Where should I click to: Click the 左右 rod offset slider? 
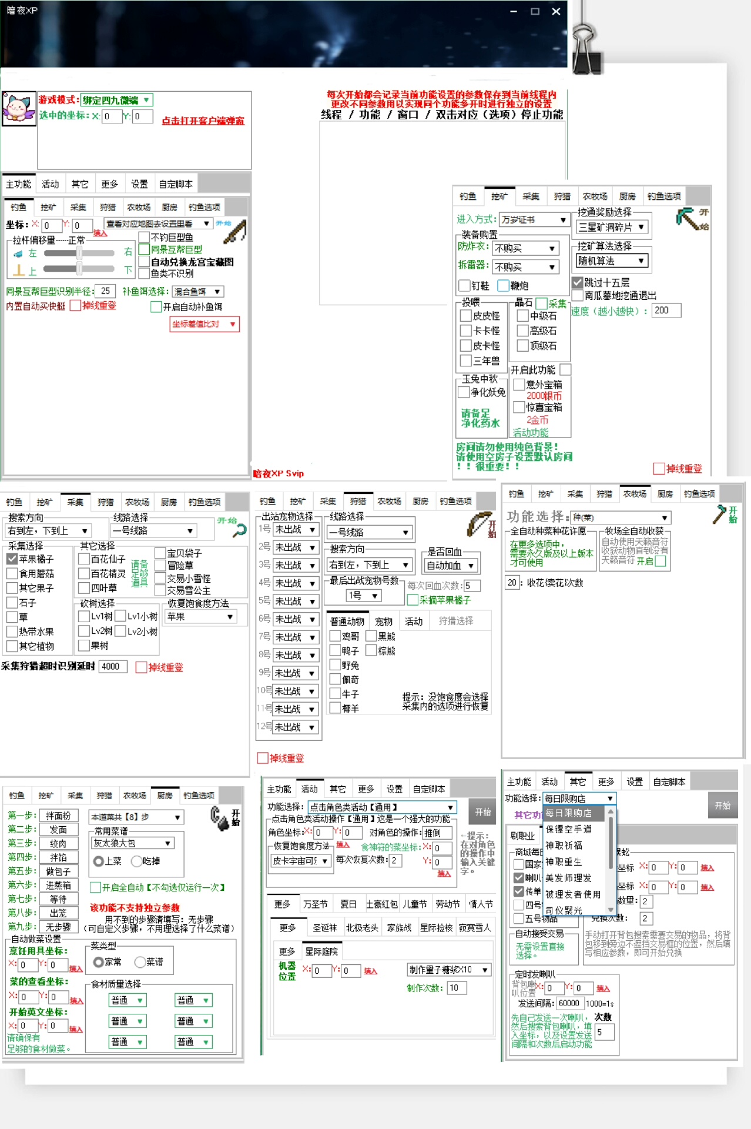pyautogui.click(x=79, y=253)
